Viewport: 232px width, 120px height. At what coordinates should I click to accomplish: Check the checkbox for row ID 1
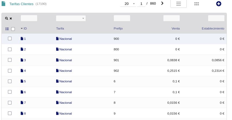click(x=10, y=39)
